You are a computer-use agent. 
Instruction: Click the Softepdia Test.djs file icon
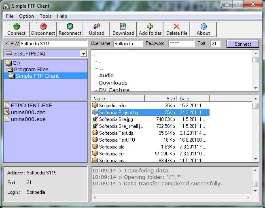[95, 133]
